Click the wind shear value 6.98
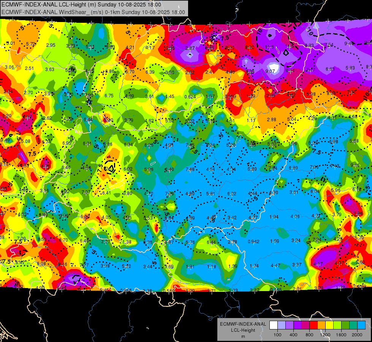The width and height of the screenshot is (372, 342). tap(333, 142)
